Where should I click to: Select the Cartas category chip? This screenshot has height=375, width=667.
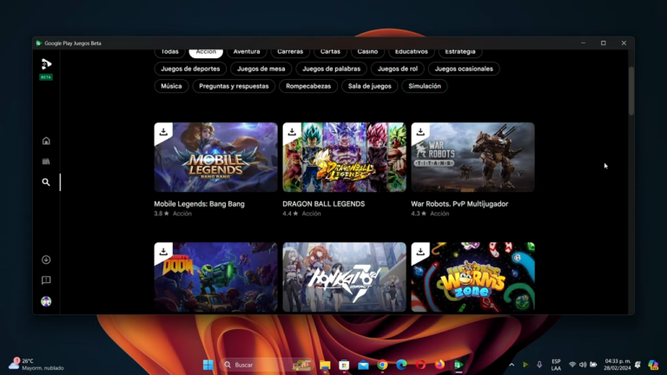(330, 52)
